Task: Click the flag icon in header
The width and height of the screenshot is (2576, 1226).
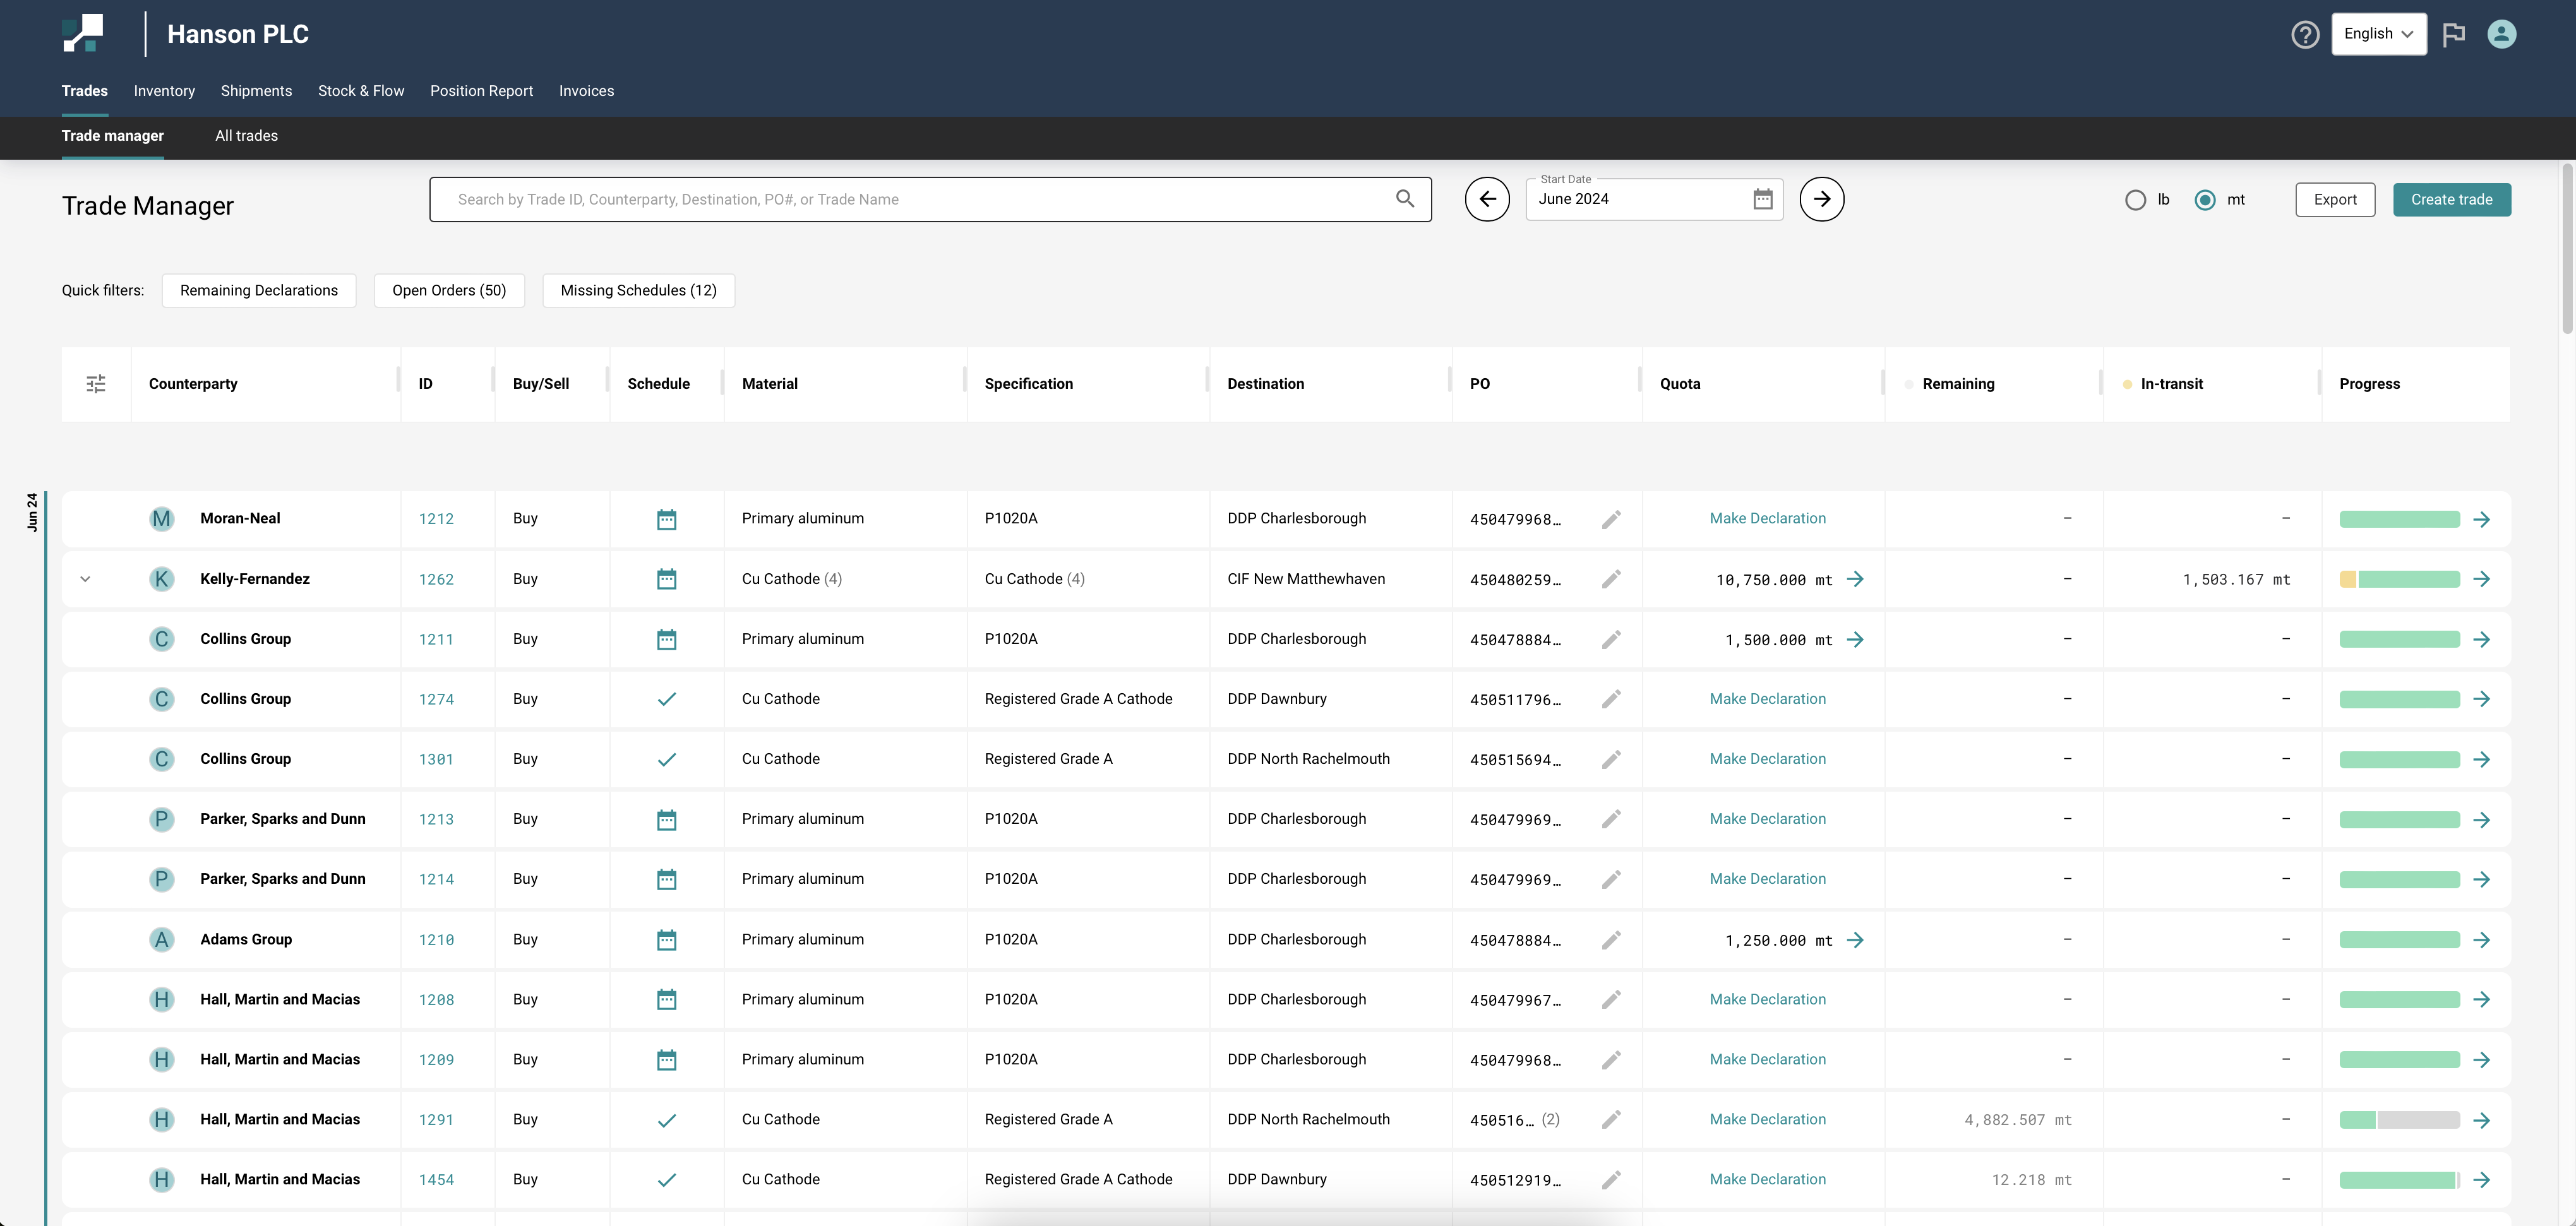Action: (2453, 35)
